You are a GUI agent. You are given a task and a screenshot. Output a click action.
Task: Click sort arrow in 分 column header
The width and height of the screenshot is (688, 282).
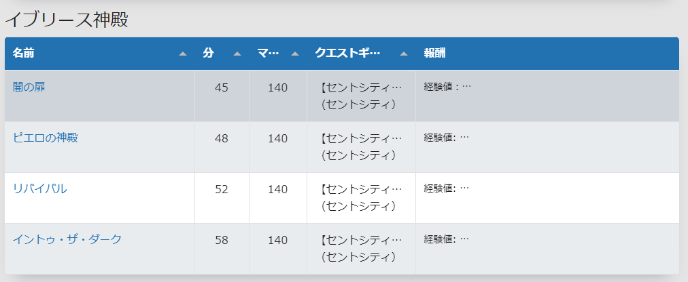pyautogui.click(x=237, y=54)
